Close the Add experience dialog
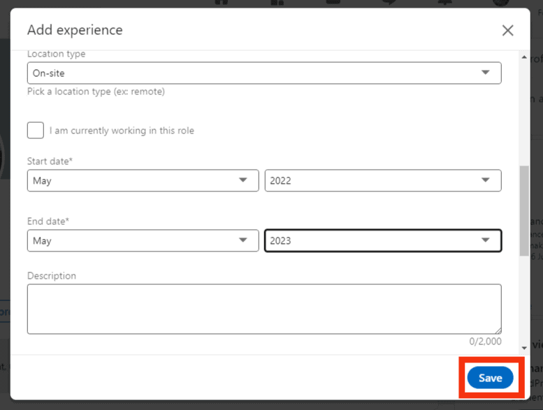Screen dimensions: 543x410 [x=507, y=31]
